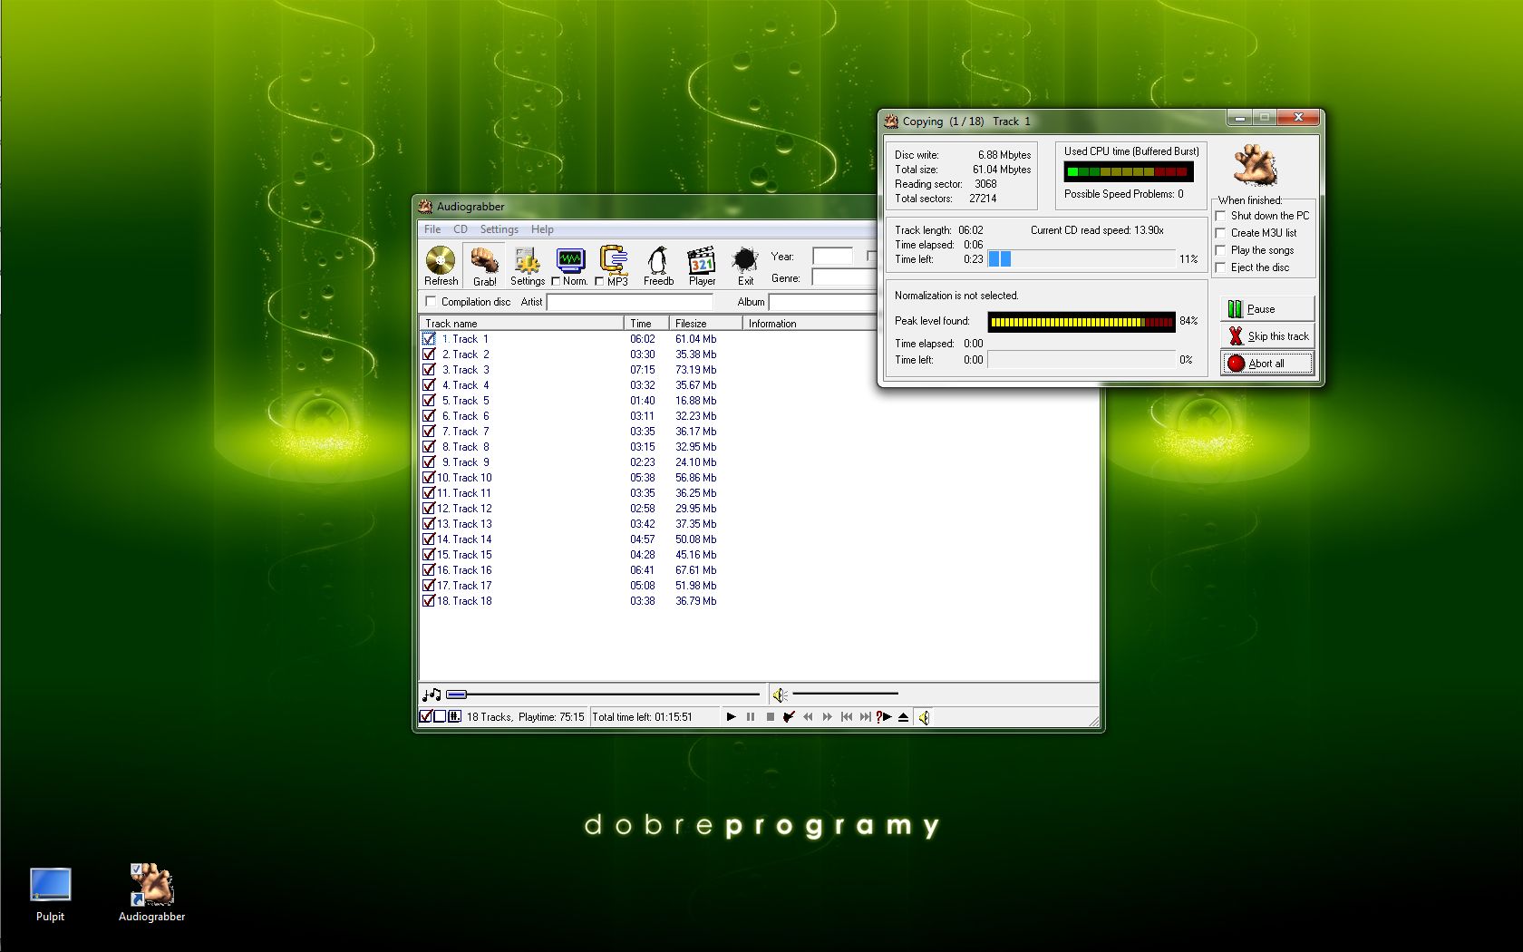Click Skip this track button
This screenshot has height=952, width=1523.
pyautogui.click(x=1267, y=336)
